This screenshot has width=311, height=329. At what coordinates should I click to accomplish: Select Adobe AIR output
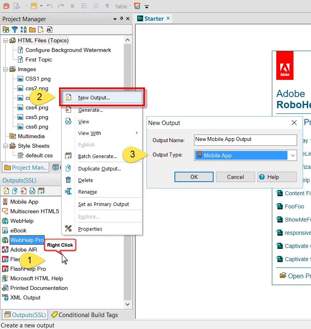pyautogui.click(x=24, y=250)
